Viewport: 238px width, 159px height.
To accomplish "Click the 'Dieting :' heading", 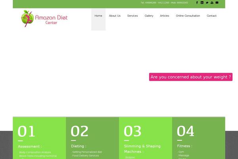I will click(x=79, y=146).
